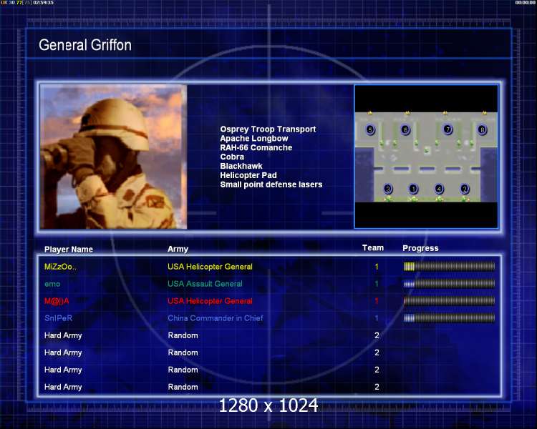The image size is (537, 429).
Task: Click team number of MiZzOo..
Action: 377,267
